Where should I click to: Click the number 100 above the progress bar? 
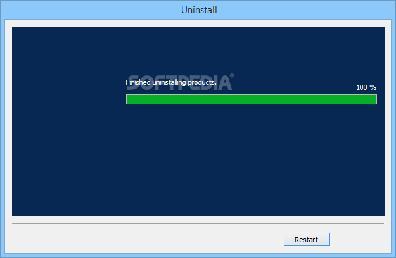point(362,87)
